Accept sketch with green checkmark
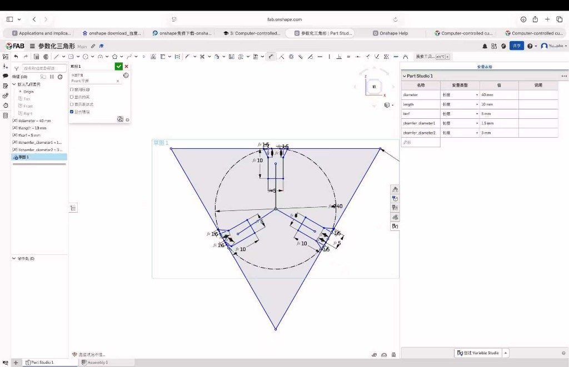This screenshot has width=569, height=367. tap(119, 67)
